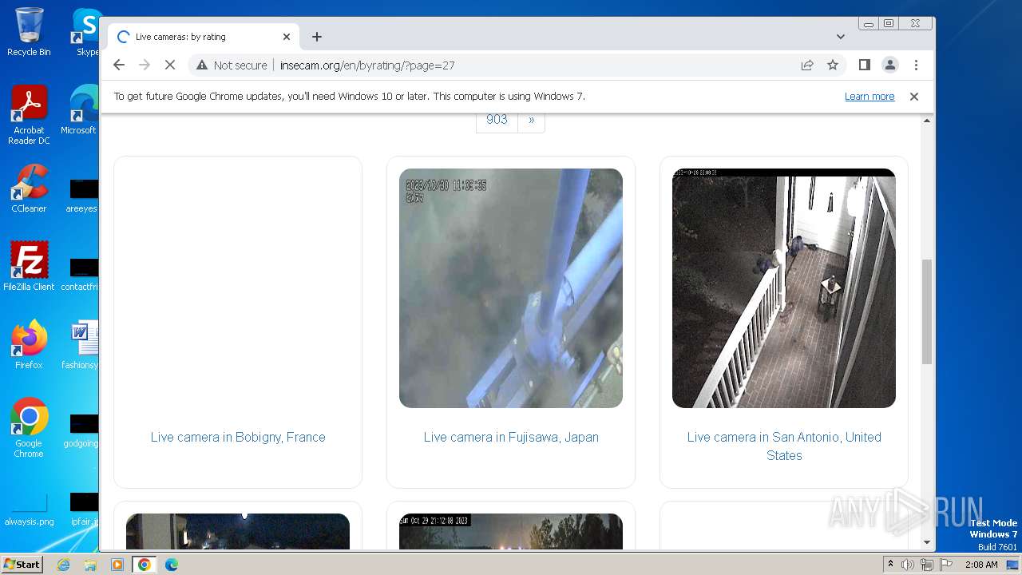The image size is (1022, 575).
Task: Click the page vertical scrollbar thumb
Action: 927,311
